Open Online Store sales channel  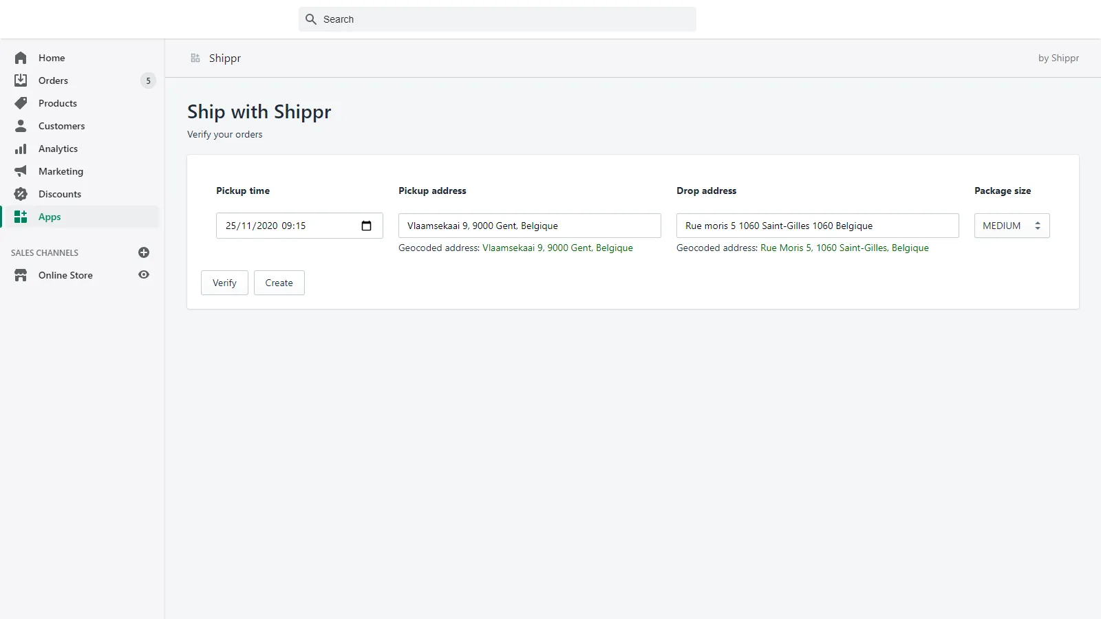click(x=65, y=275)
